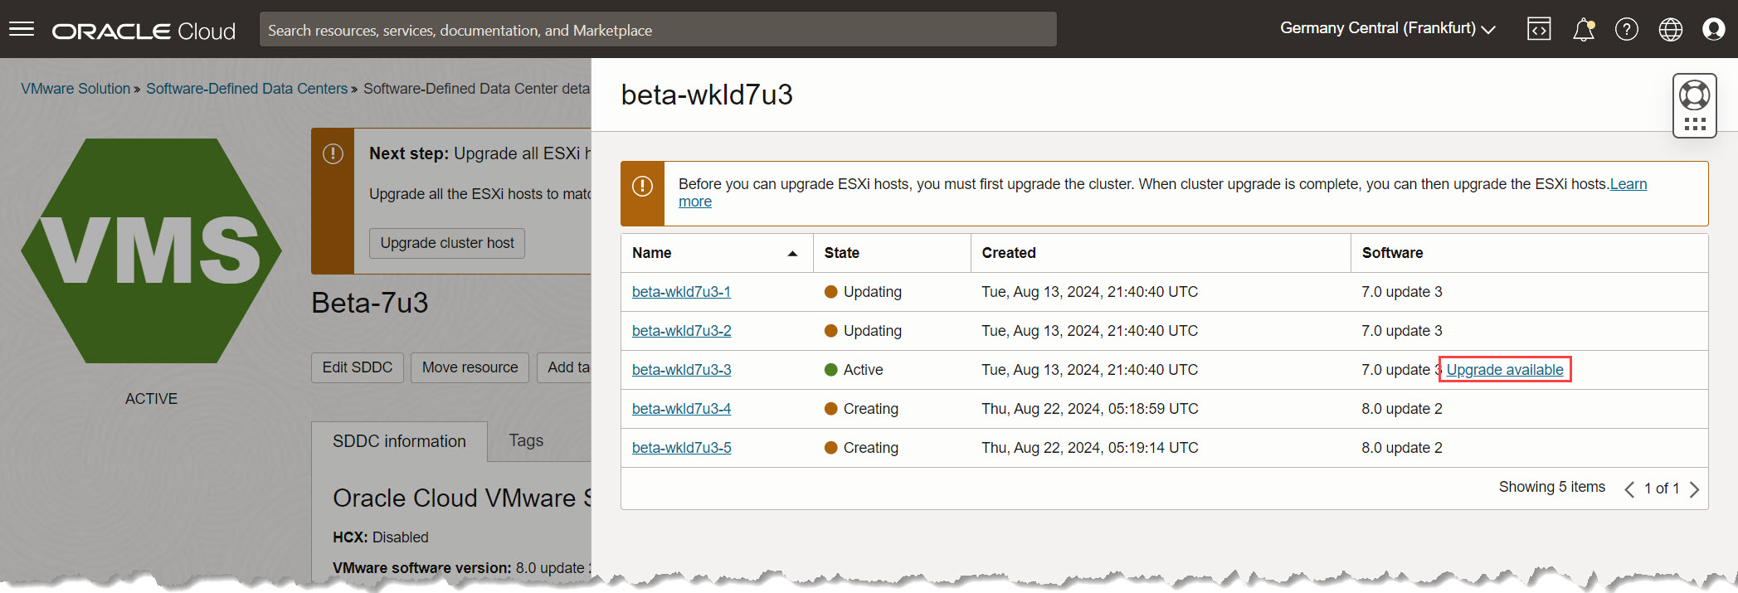This screenshot has height=593, width=1738.
Task: Open host beta-wkld7u3-2
Action: (681, 331)
